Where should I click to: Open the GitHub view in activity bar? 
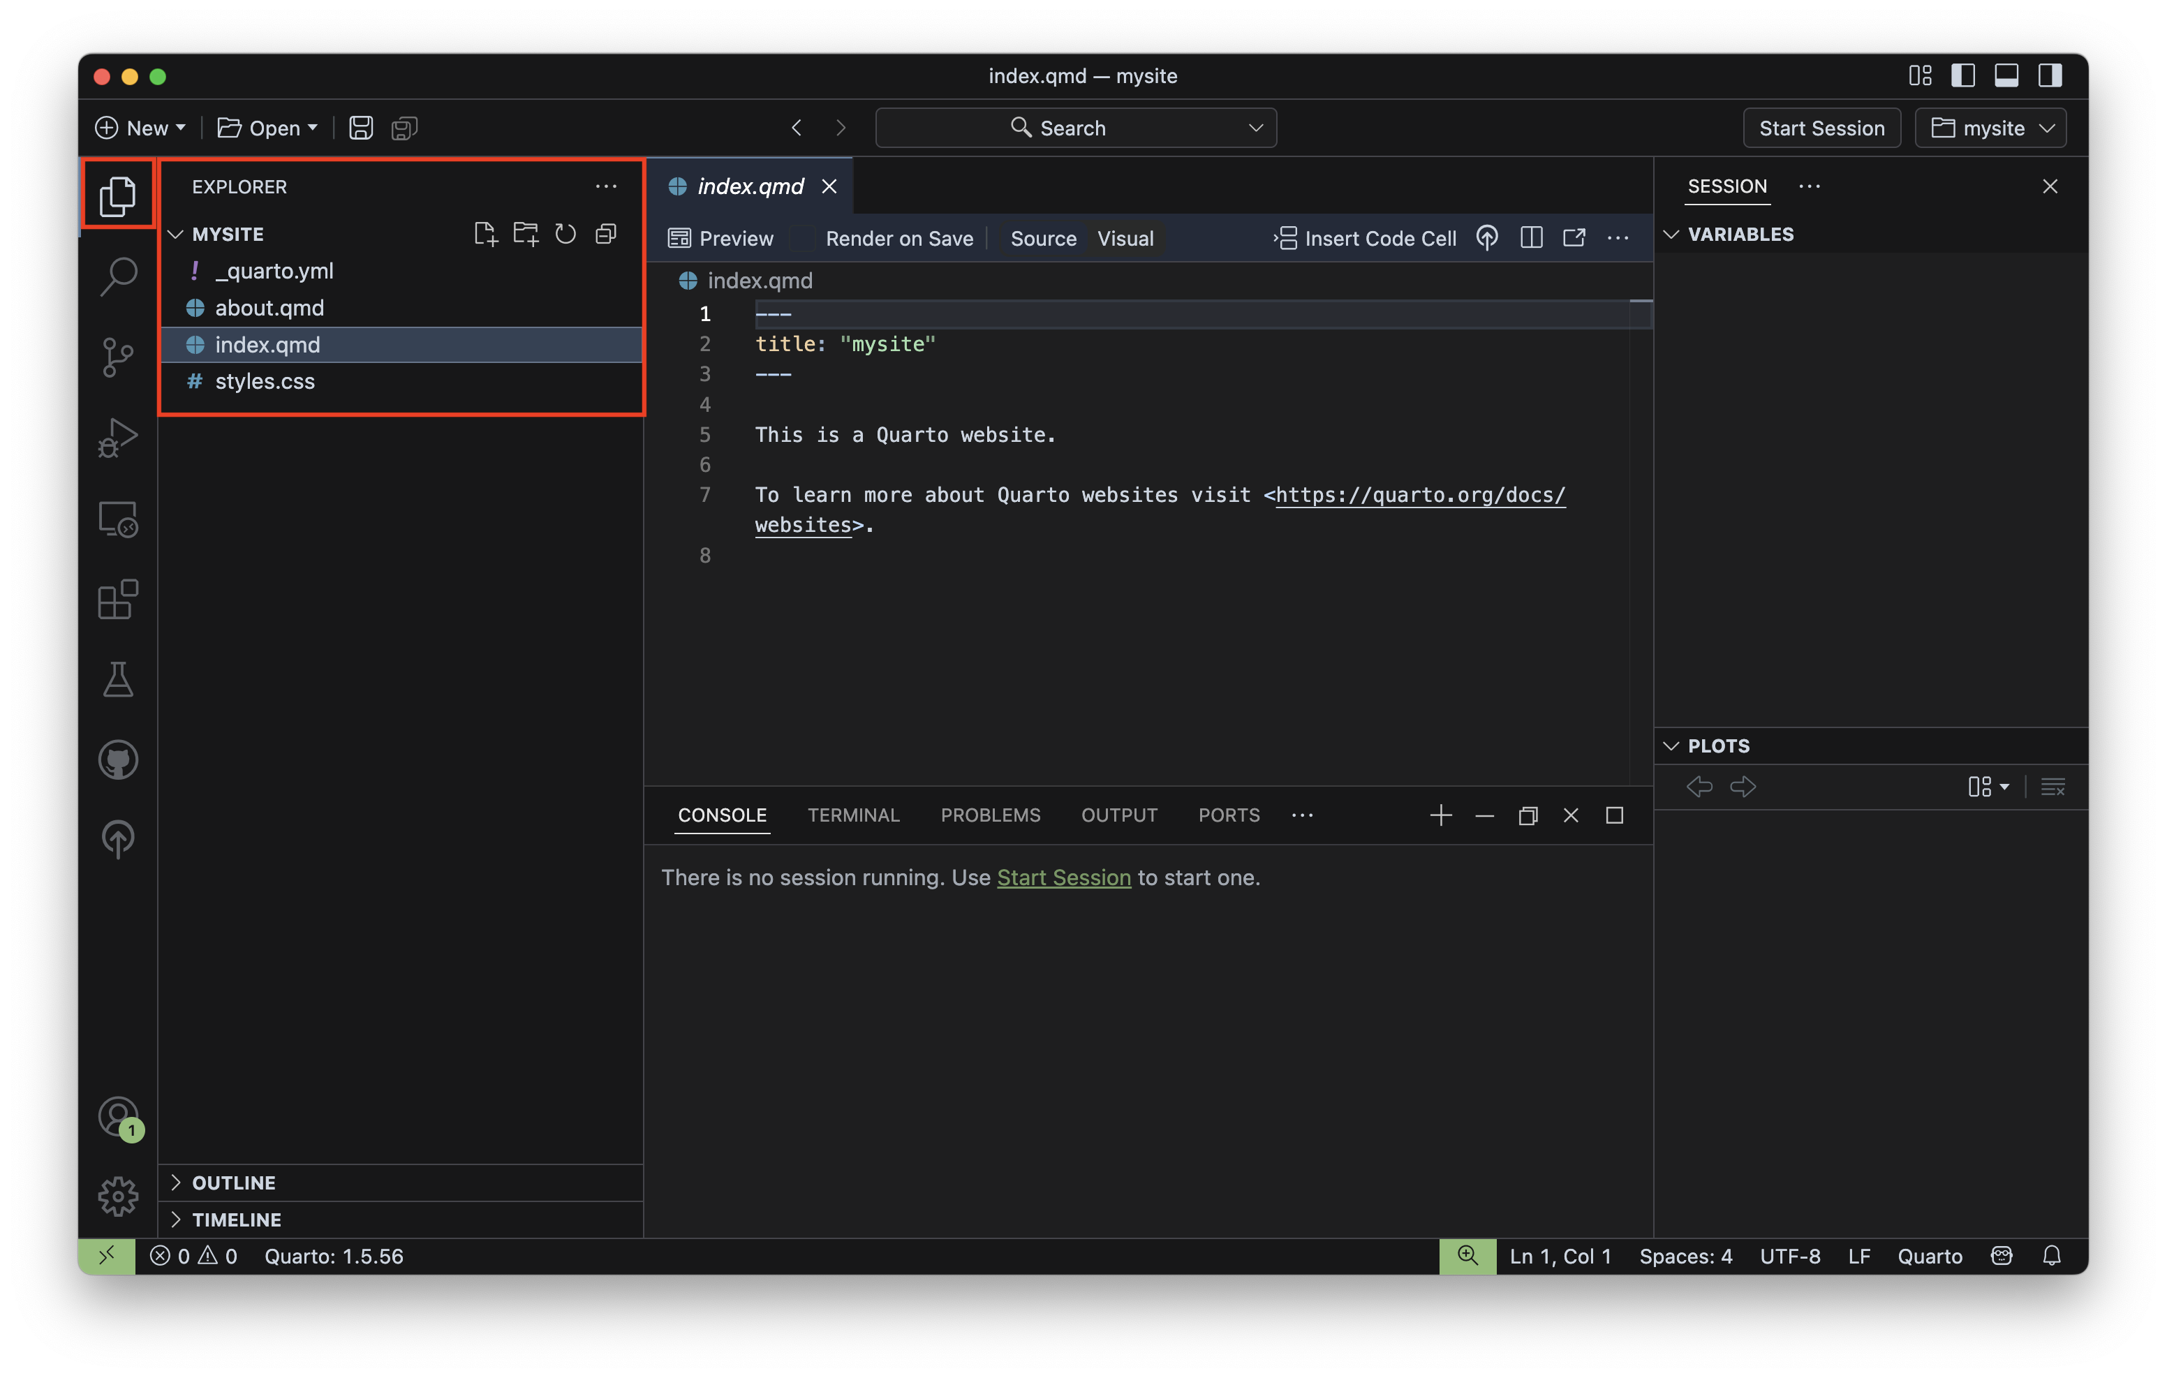[118, 761]
